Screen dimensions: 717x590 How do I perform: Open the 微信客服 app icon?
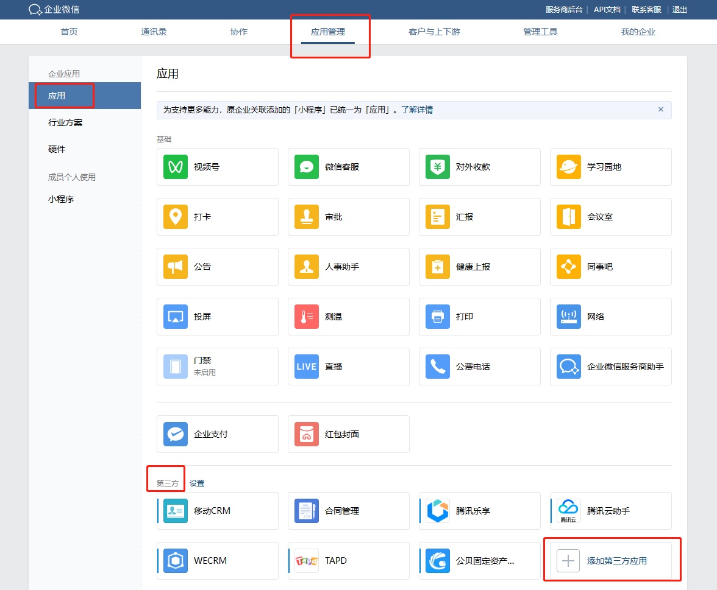306,167
